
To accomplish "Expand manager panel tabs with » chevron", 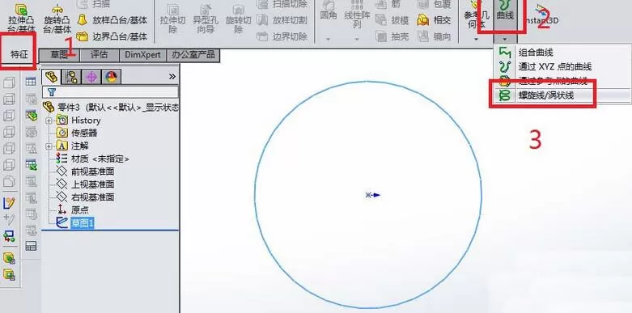I will coord(172,77).
